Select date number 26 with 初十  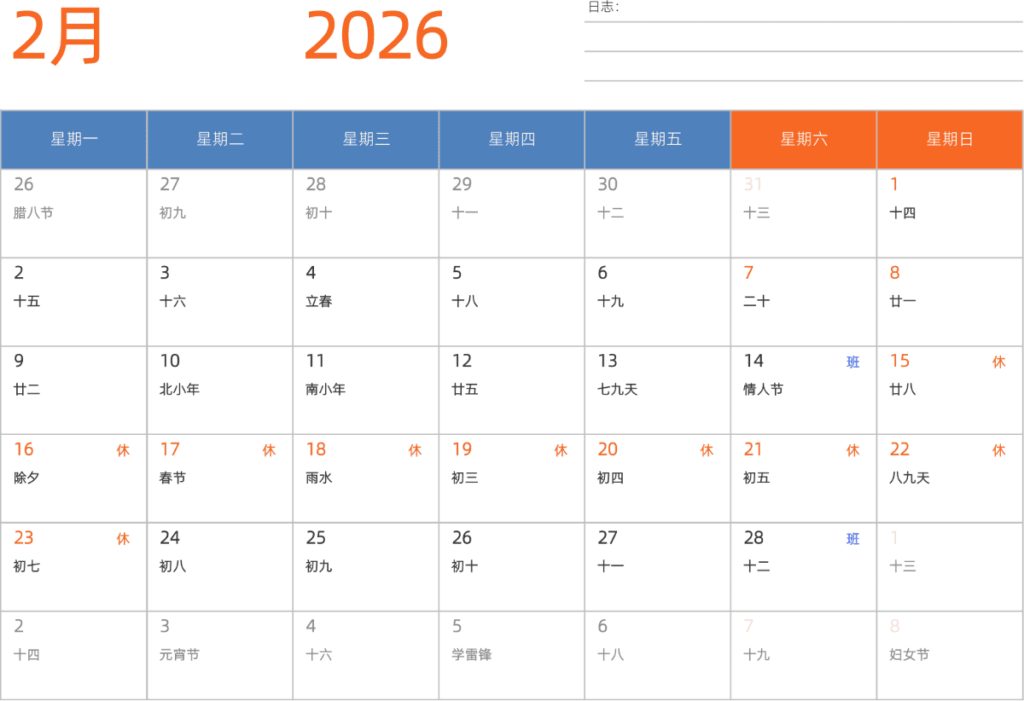pos(462,537)
